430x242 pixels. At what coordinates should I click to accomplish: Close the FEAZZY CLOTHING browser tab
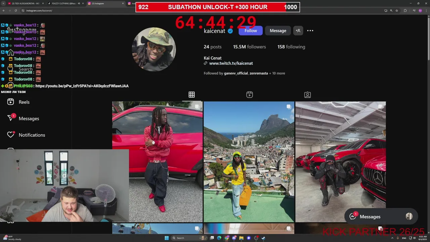click(x=83, y=3)
